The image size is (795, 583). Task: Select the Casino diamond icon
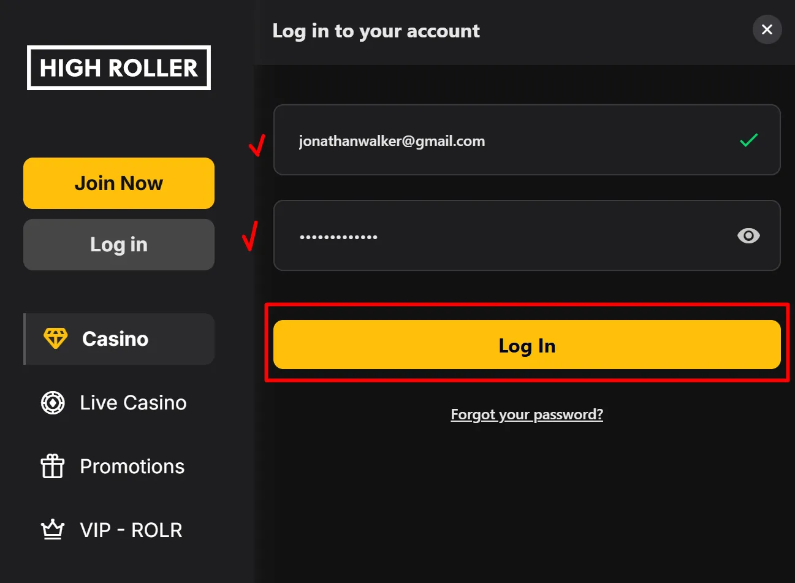[x=55, y=338]
